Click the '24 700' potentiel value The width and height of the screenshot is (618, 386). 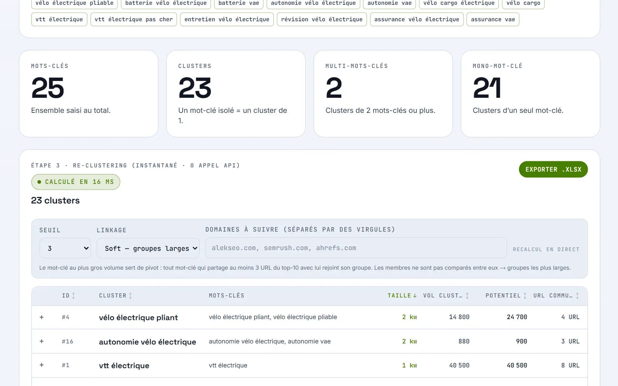(517, 317)
